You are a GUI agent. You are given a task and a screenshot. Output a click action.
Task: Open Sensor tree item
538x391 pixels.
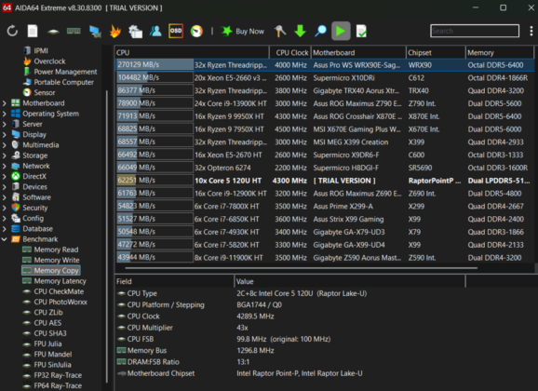(45, 93)
